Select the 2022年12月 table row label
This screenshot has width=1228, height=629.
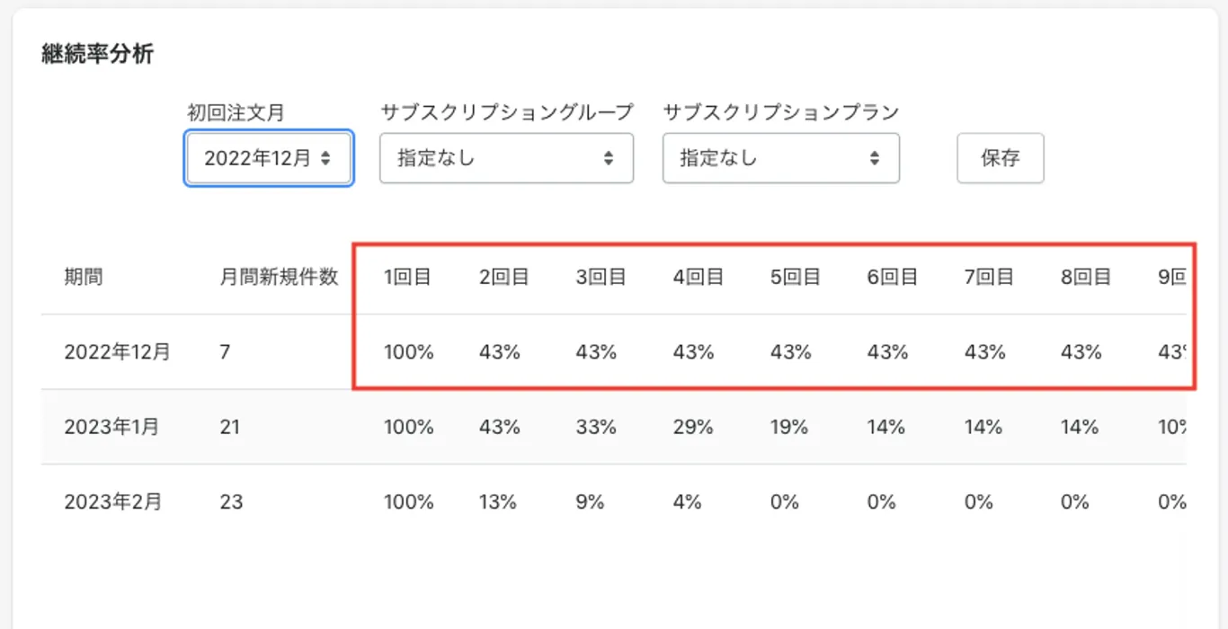[x=117, y=352]
